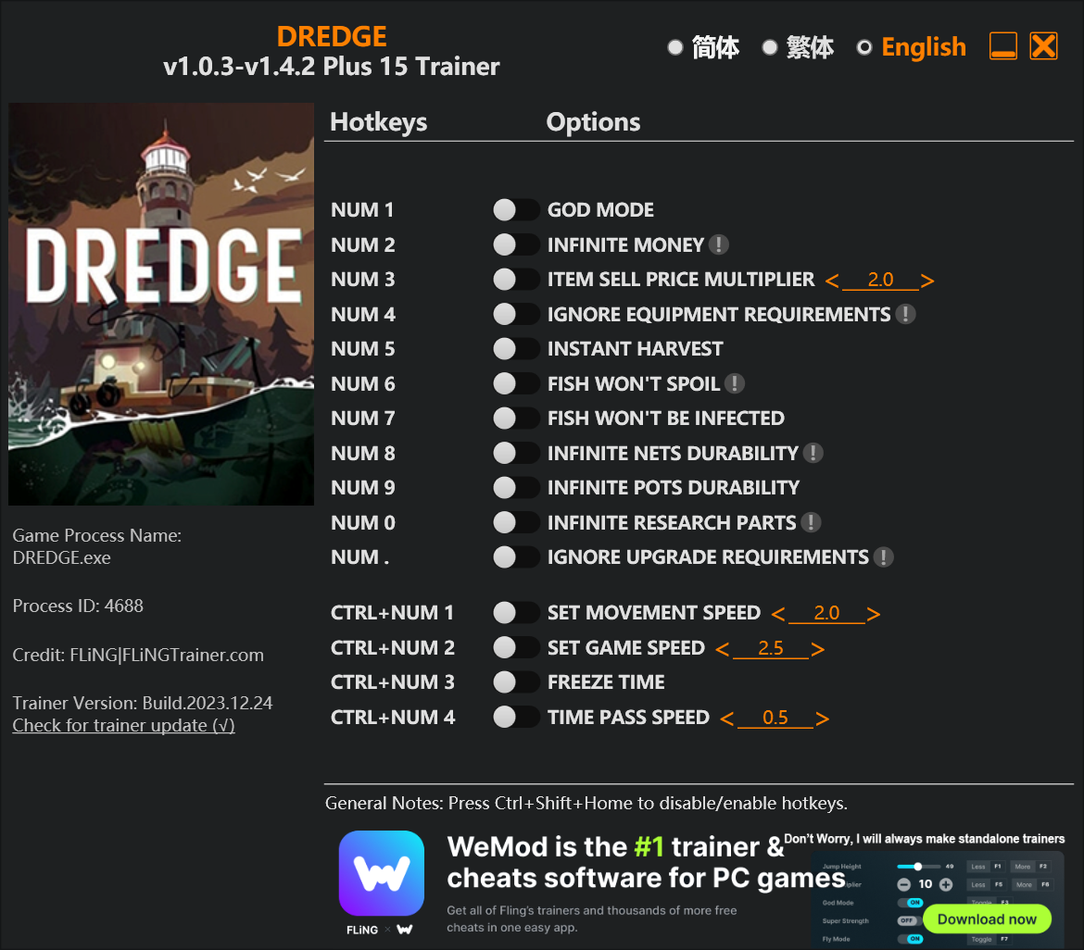Increase item sell price multiplier with right arrow

point(927,281)
